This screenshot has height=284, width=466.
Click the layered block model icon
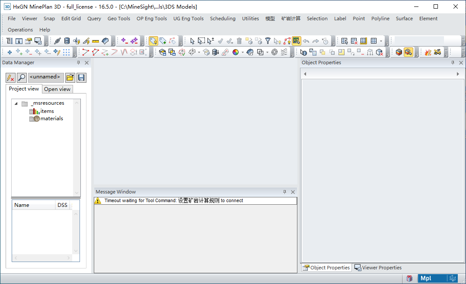click(399, 53)
